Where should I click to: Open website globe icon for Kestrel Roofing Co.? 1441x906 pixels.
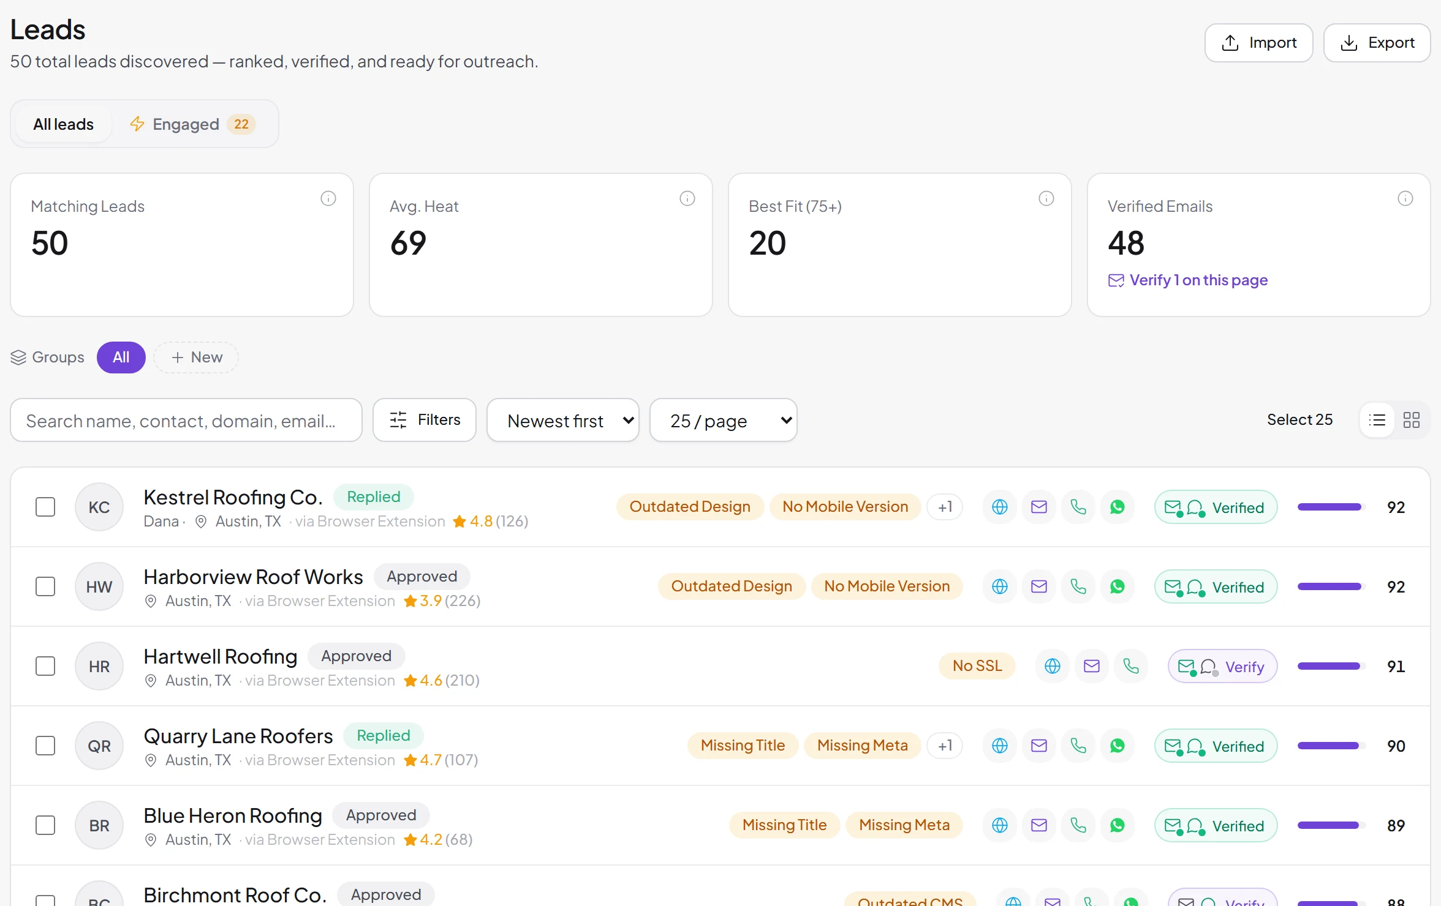[x=1000, y=507]
